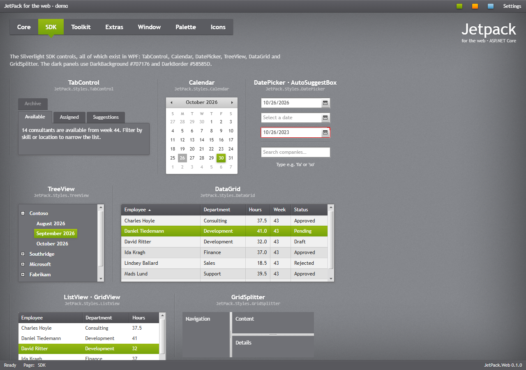Go to previous month in Calendar
This screenshot has height=370, width=526.
click(171, 102)
